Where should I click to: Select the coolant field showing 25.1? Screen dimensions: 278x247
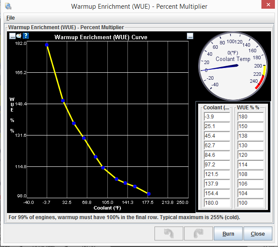216,126
